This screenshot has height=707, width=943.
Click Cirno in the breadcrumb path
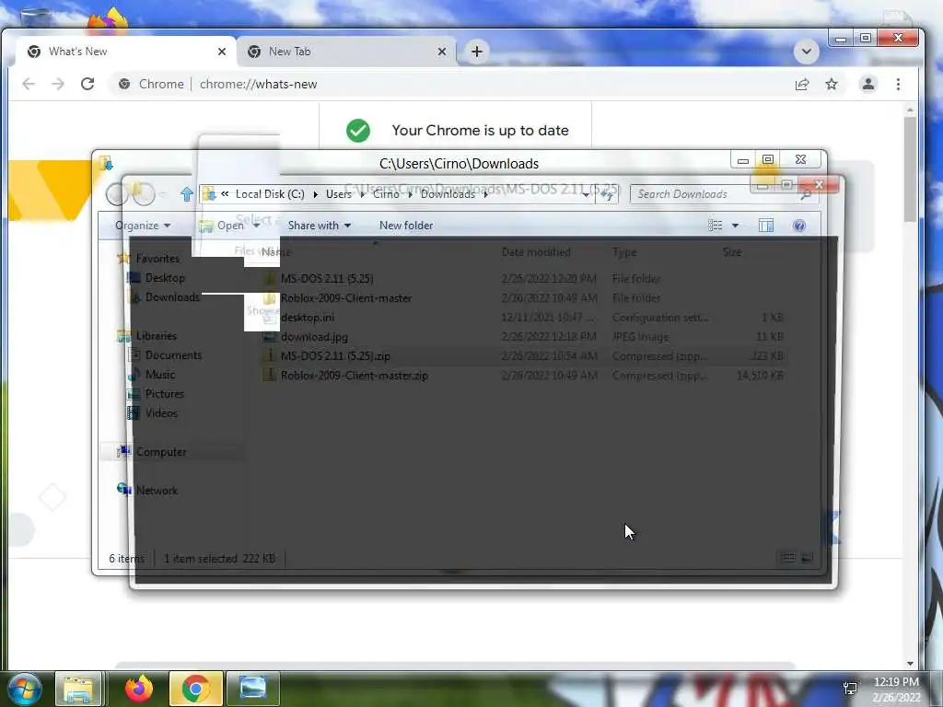[386, 194]
